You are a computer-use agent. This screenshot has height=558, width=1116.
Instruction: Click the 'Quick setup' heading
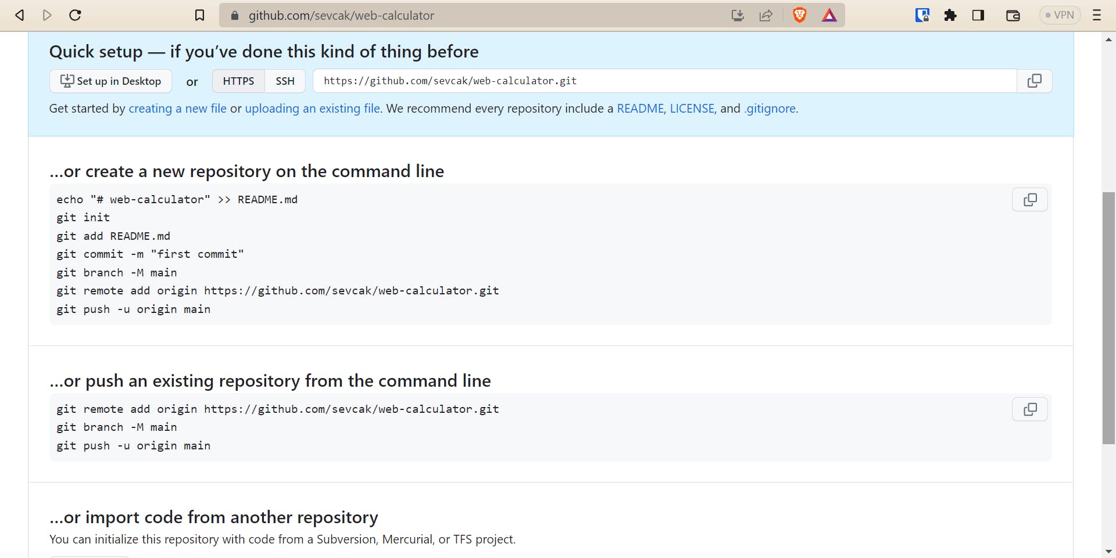click(x=264, y=52)
